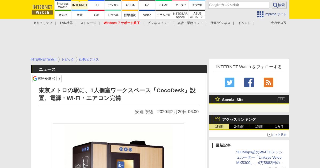The height and width of the screenshot is (168, 320).
Task: Select the 1時間 ranking tab
Action: 219,127
